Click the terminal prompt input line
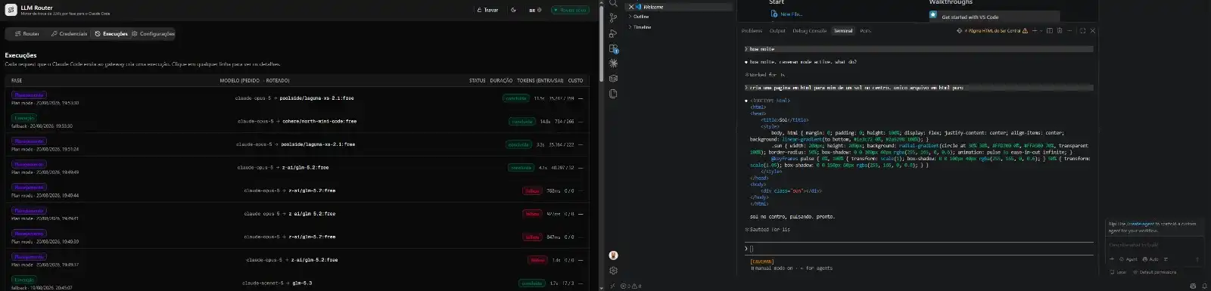This screenshot has height=291, width=1211. [919, 248]
